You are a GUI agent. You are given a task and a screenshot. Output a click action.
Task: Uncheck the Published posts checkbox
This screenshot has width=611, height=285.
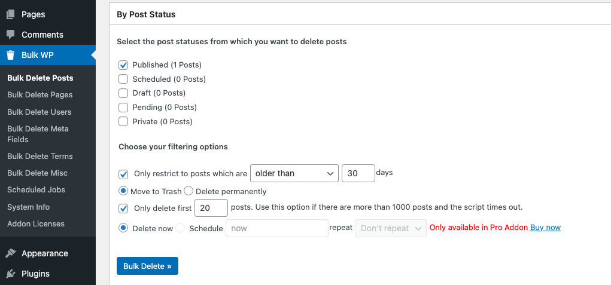click(x=123, y=65)
